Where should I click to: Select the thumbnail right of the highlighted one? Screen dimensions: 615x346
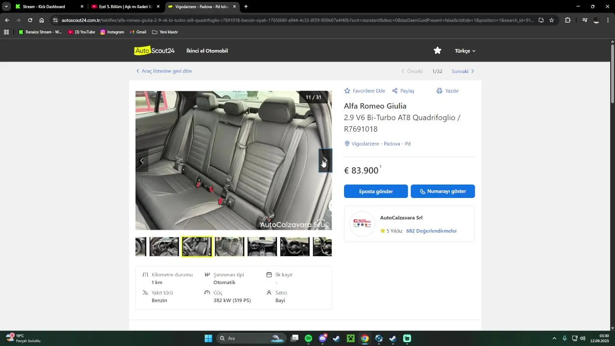[x=230, y=247]
